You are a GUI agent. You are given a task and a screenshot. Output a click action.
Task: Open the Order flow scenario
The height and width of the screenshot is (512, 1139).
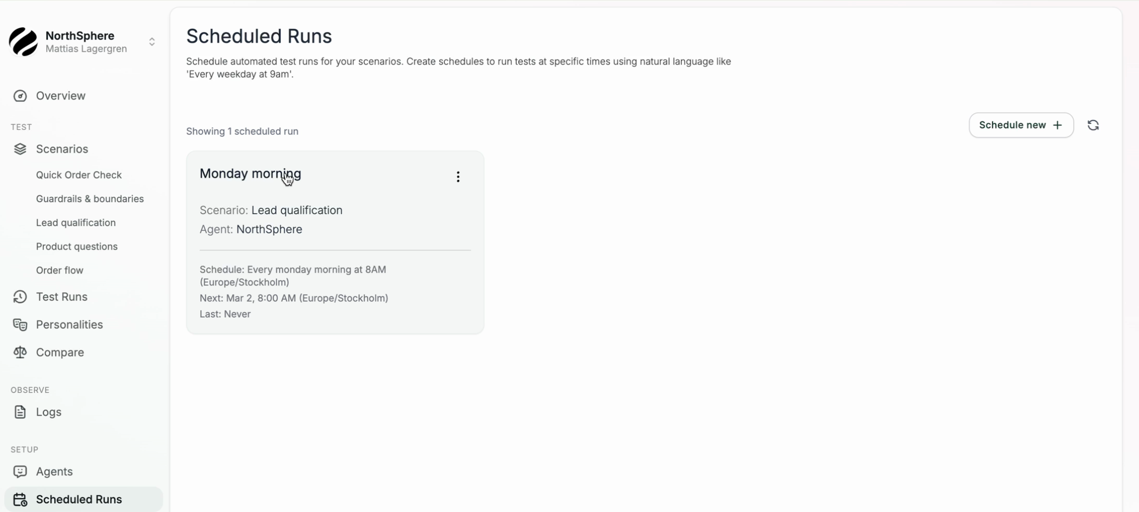[59, 270]
